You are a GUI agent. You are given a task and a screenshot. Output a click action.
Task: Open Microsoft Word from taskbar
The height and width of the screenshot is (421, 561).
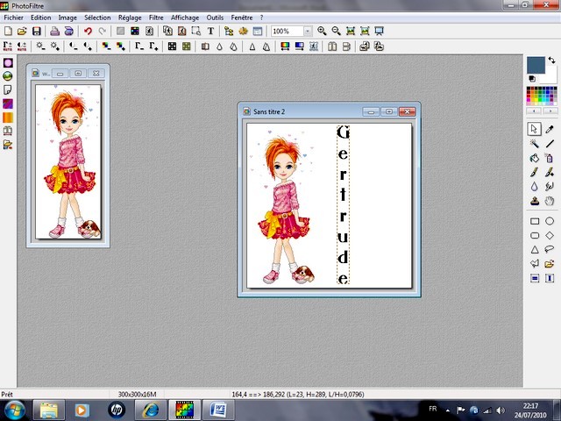[x=218, y=410]
